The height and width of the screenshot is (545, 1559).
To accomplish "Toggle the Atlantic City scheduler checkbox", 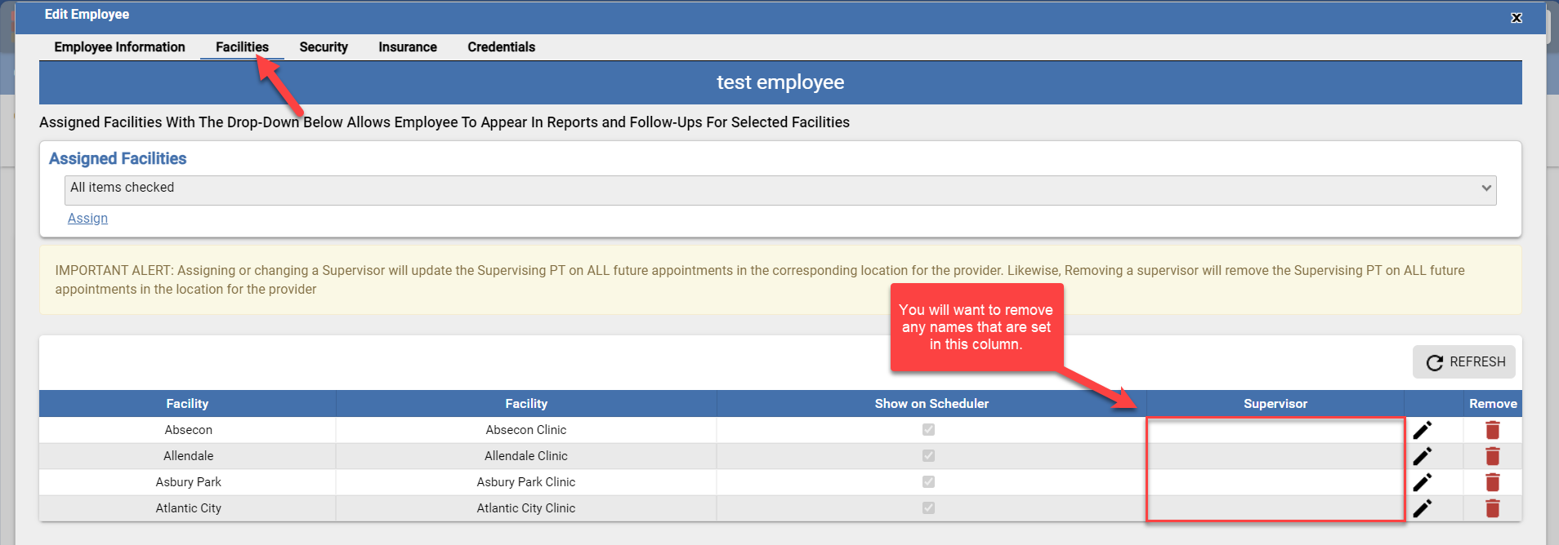I will point(928,507).
